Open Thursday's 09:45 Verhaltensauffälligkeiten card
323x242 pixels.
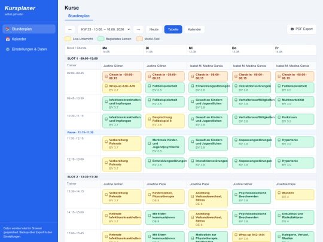[x=251, y=102]
